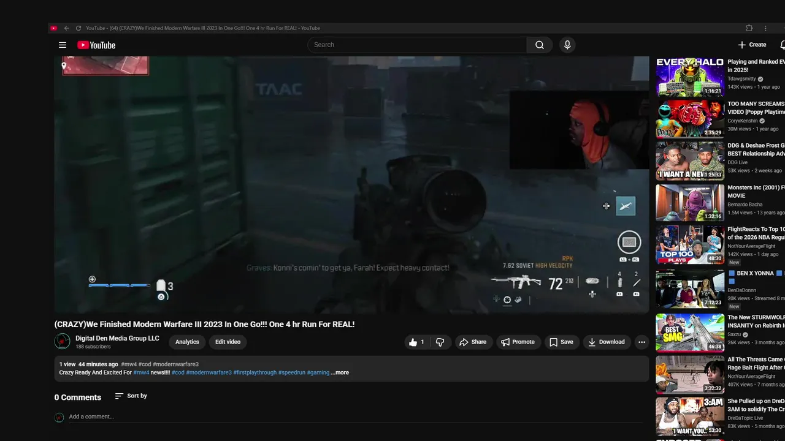Click the #mw4 hashtag in description

point(141,372)
